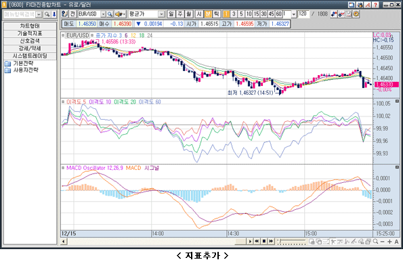The width and height of the screenshot is (403, 262).
Task: Click the symbol search magnifier icon
Action: pos(110,14)
